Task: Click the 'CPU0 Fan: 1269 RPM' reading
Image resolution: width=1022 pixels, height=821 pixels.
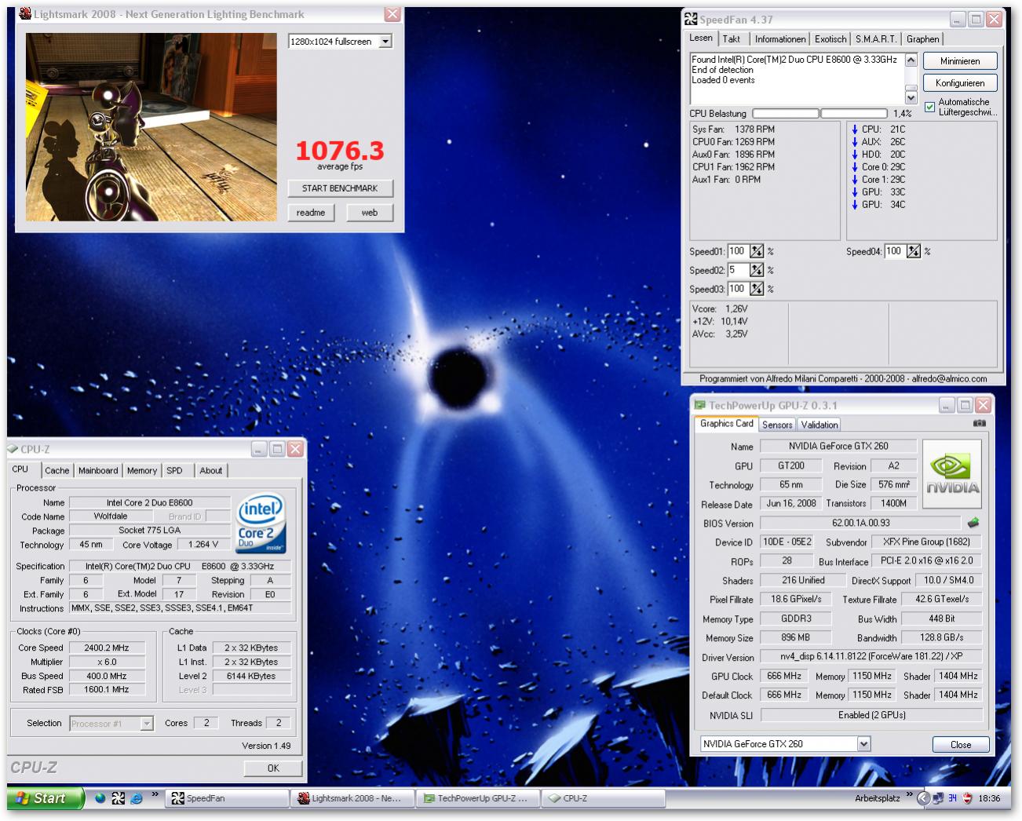Action: [733, 142]
